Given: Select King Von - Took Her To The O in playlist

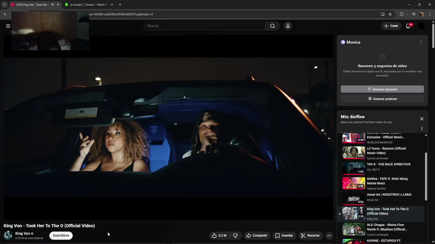Looking at the screenshot, I should tap(381, 214).
